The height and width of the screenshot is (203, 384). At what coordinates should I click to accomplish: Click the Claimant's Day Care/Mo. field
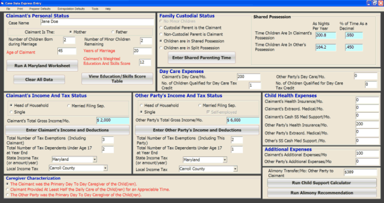click(x=248, y=77)
